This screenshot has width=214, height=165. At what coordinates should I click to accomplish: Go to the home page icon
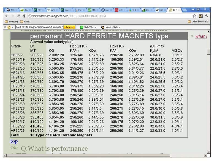(x=24, y=16)
